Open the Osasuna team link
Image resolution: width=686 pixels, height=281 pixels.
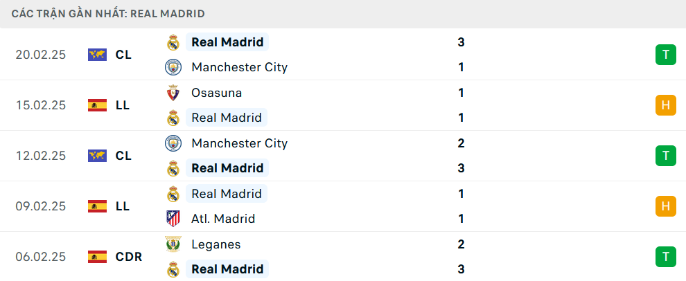coord(216,93)
